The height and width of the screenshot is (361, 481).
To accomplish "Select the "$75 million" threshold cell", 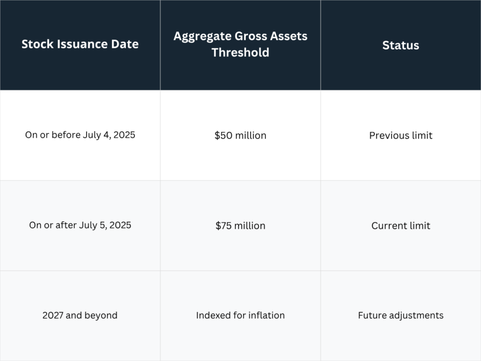I will [240, 226].
